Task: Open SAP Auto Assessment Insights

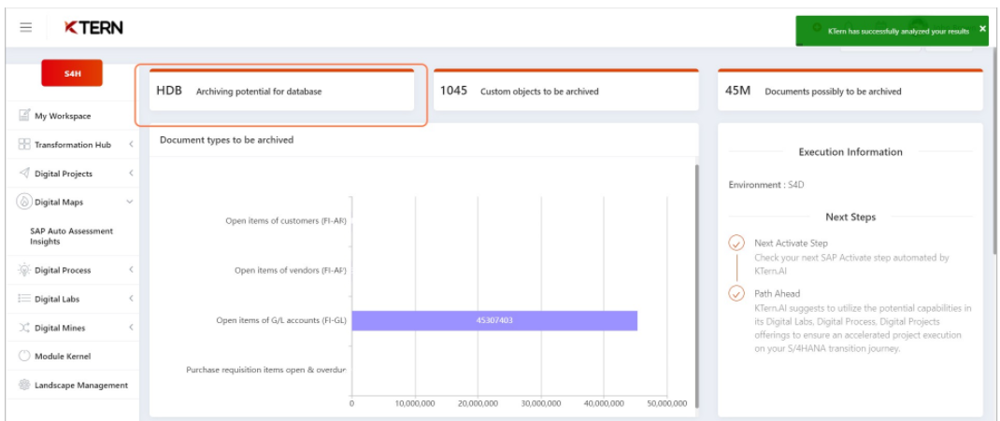Action: pyautogui.click(x=71, y=236)
